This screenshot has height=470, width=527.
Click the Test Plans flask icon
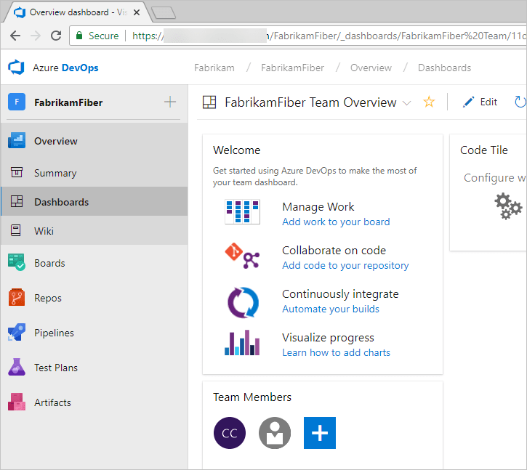pos(17,367)
